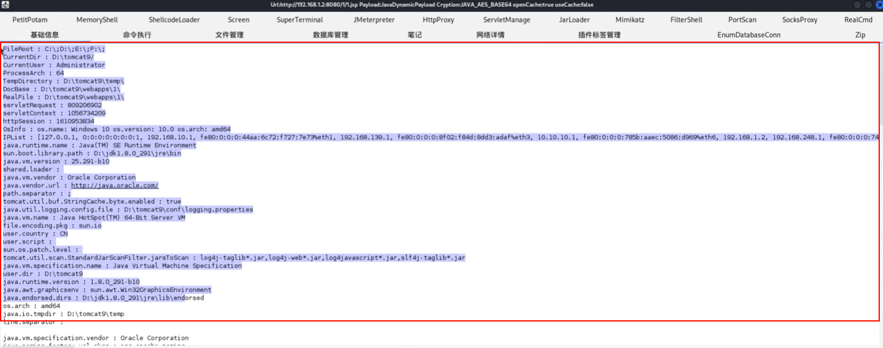Switch to the Mimikatz tab
The image size is (883, 348).
tap(630, 20)
